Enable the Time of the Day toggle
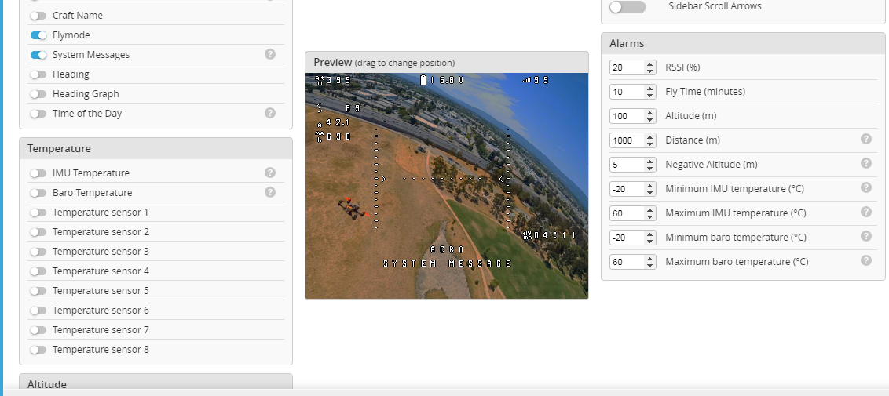 tap(38, 114)
